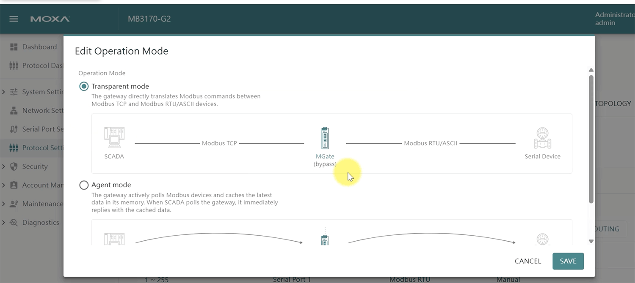Expand the Maintenance section chevron

coord(4,204)
